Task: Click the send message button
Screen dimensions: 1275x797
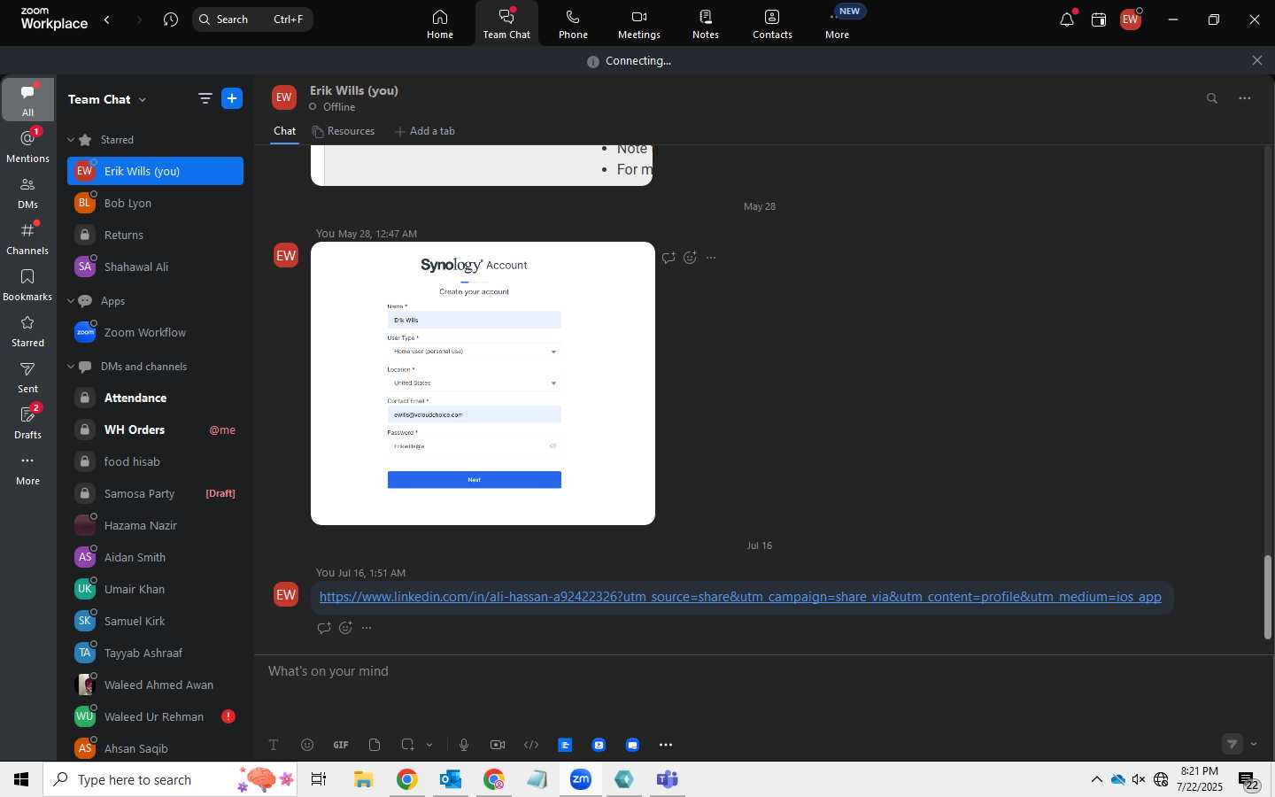Action: click(x=1232, y=744)
